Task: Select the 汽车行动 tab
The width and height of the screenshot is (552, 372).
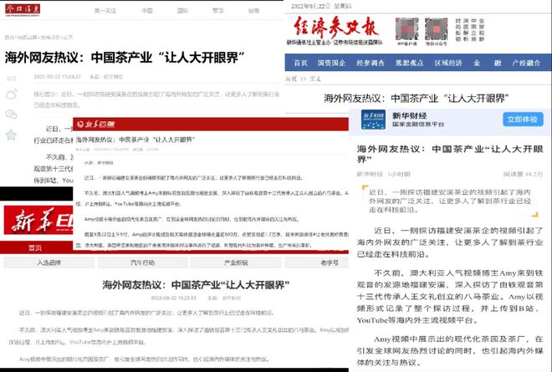Action: [142, 262]
